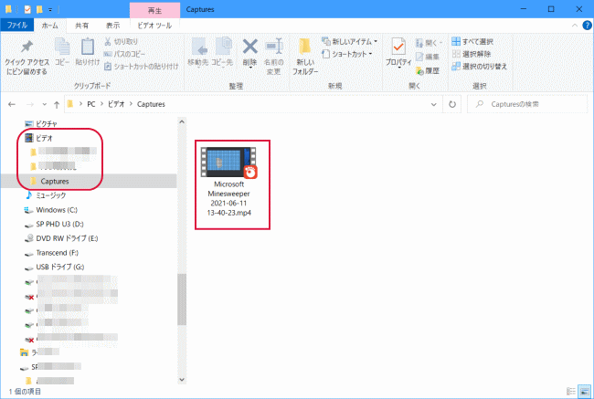Select ピクチャ in the navigation pane
594x399 pixels.
coord(47,123)
